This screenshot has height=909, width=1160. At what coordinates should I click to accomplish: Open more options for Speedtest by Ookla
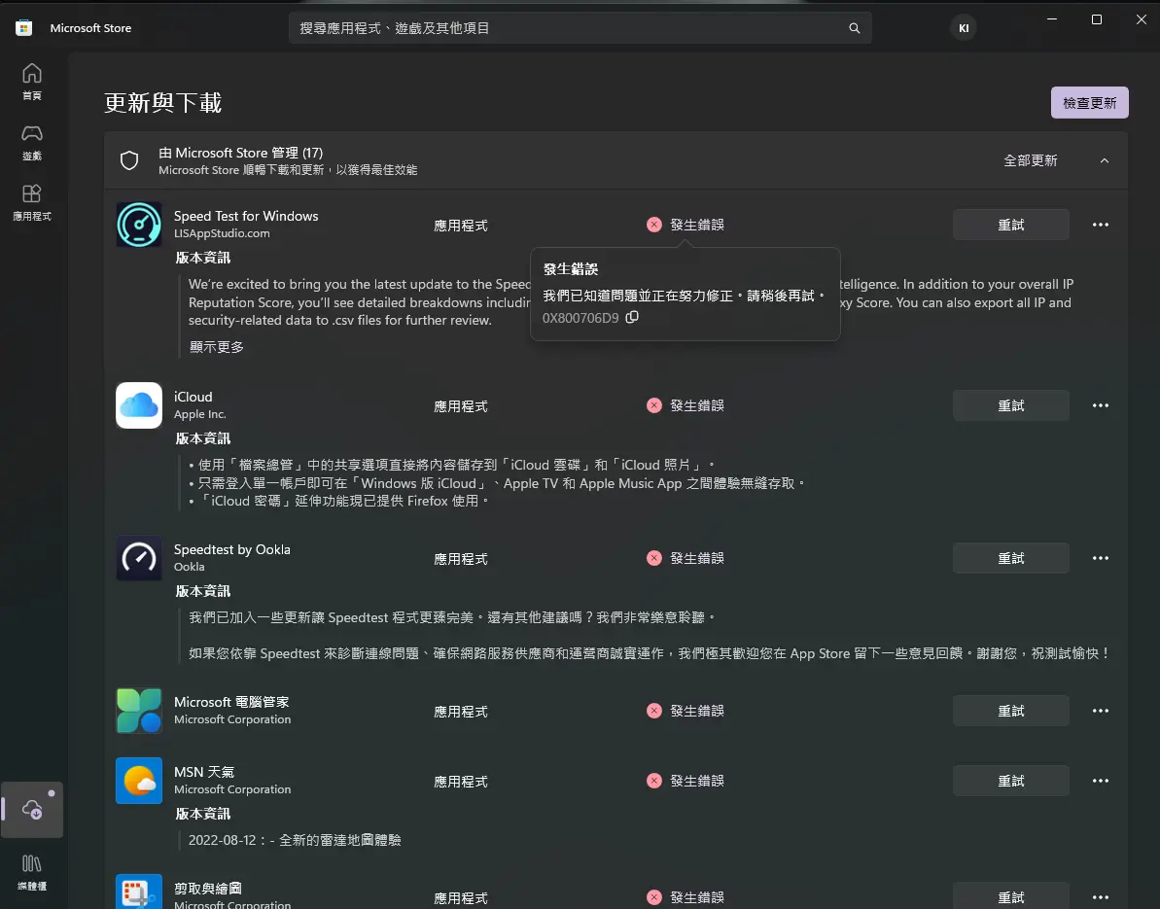(1100, 558)
